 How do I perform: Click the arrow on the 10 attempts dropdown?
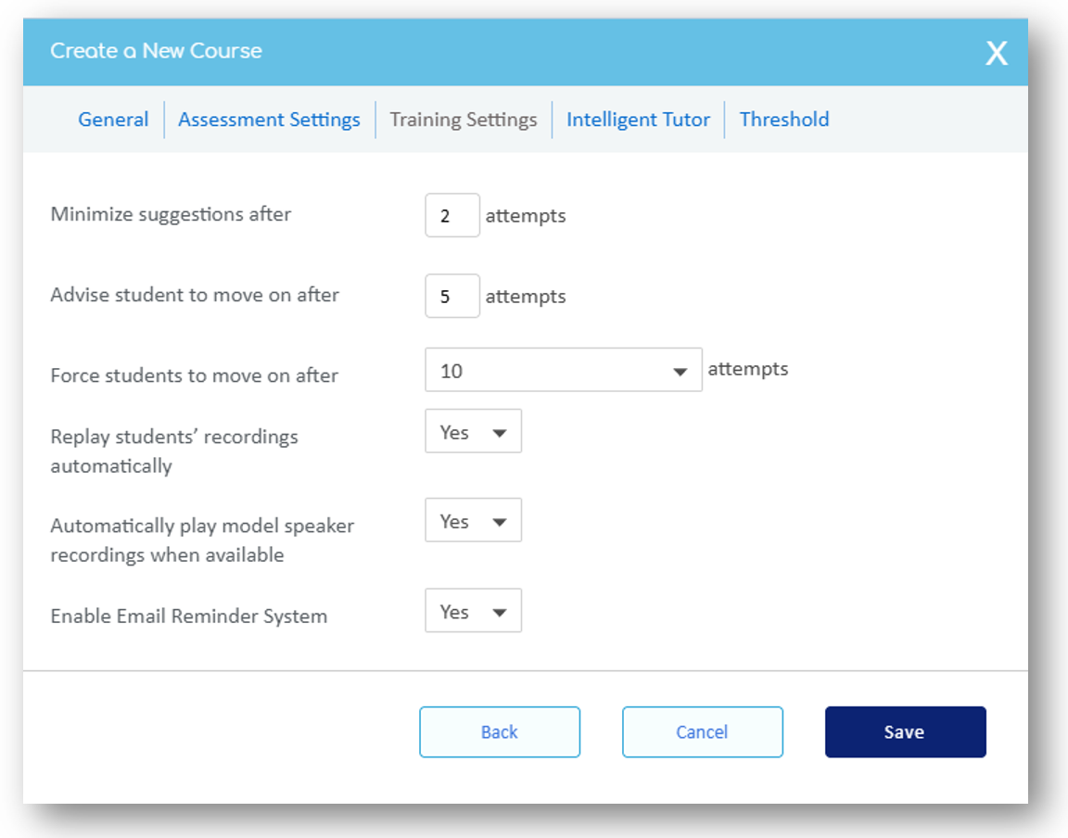point(680,372)
